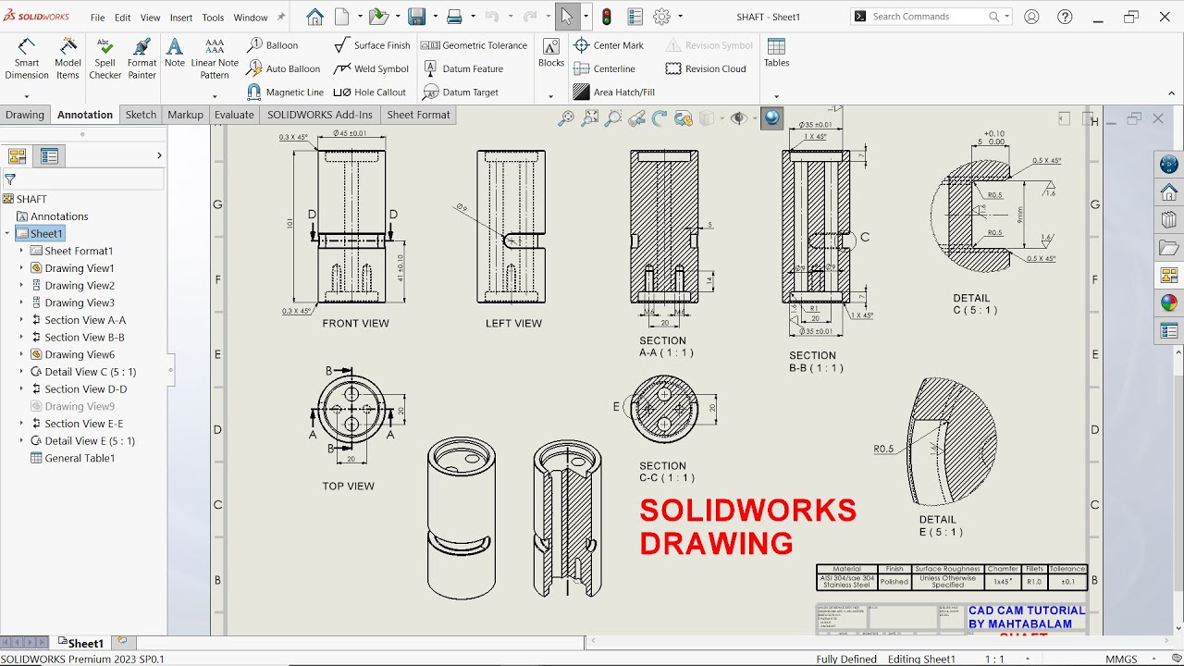1184x666 pixels.
Task: Click the Print icon
Action: (454, 17)
